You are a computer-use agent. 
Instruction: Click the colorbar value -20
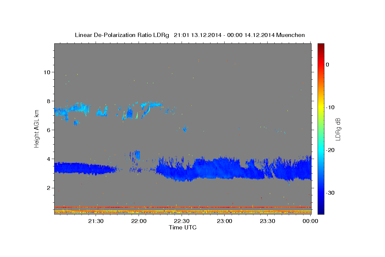330,150
